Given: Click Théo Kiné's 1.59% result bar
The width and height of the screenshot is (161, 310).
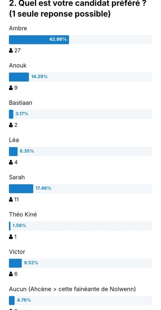Looking at the screenshot, I should [80, 226].
